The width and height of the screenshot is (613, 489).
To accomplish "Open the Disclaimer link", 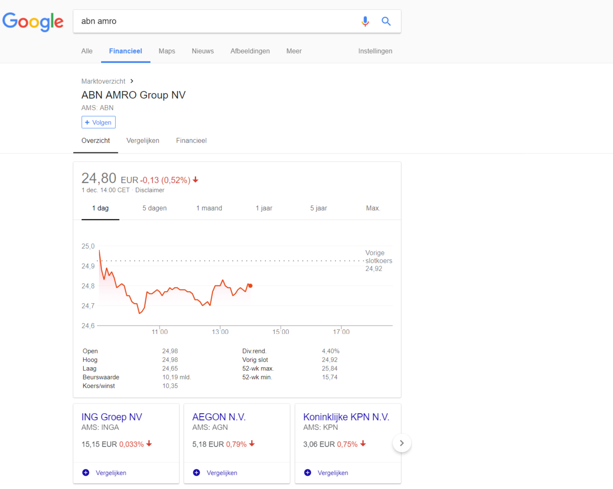I will (150, 190).
